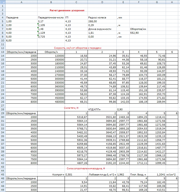Image resolution: width=180 pixels, height=192 pixels.
Task: Click the Ксопрот value 0,381
Action: pos(69,174)
